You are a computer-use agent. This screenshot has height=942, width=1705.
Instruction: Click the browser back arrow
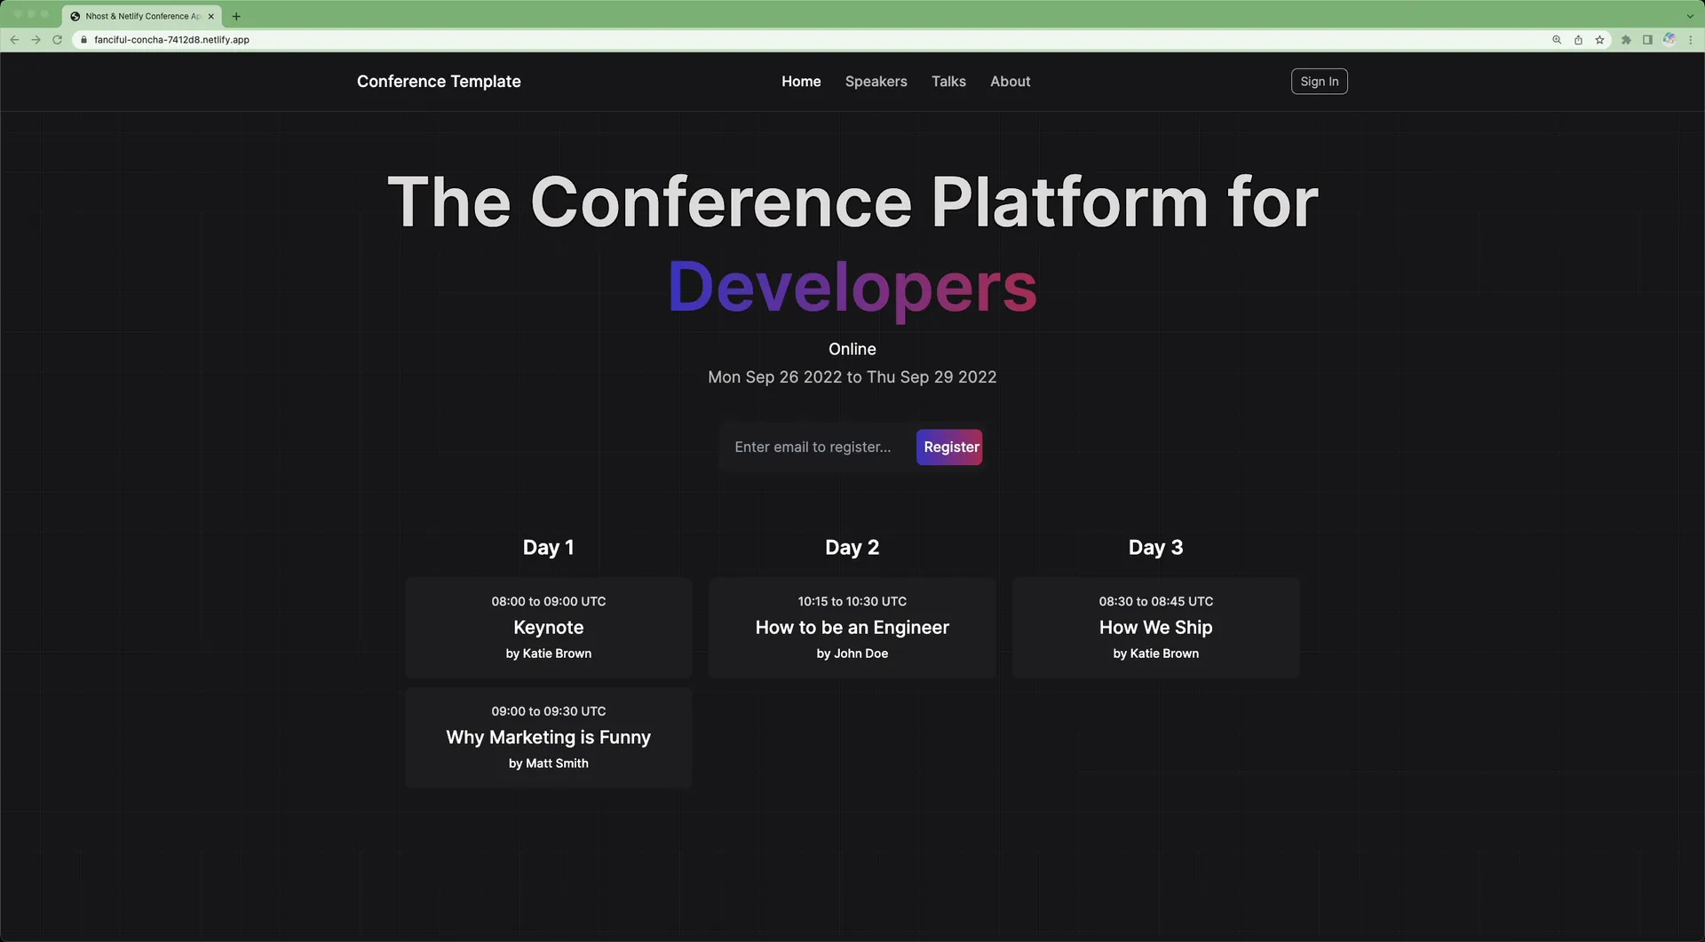14,40
